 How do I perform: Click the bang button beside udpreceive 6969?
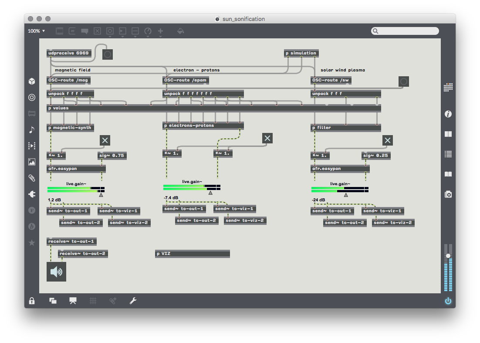pos(108,54)
